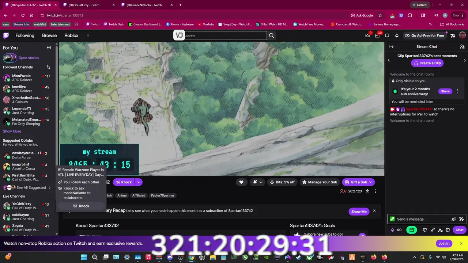Open chat settings gear icon

(x=448, y=230)
